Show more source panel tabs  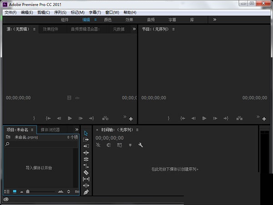pyautogui.click(x=134, y=29)
